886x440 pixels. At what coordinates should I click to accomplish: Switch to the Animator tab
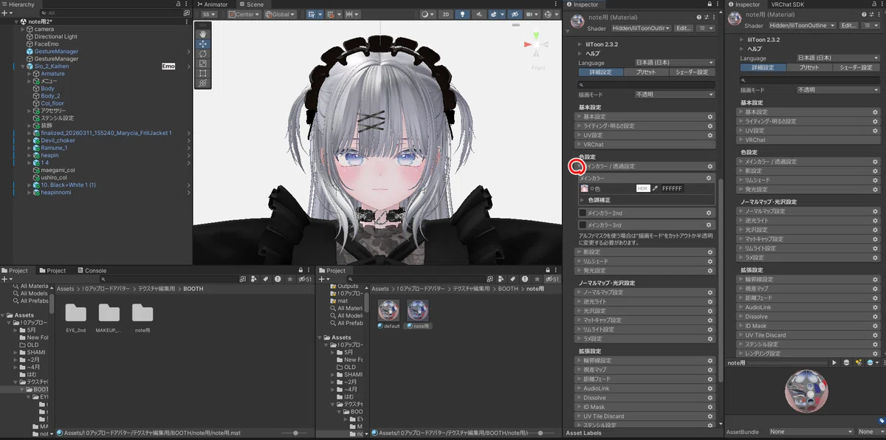[x=213, y=4]
